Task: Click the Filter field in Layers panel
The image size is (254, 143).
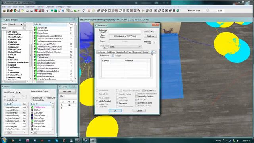Action: [71, 96]
